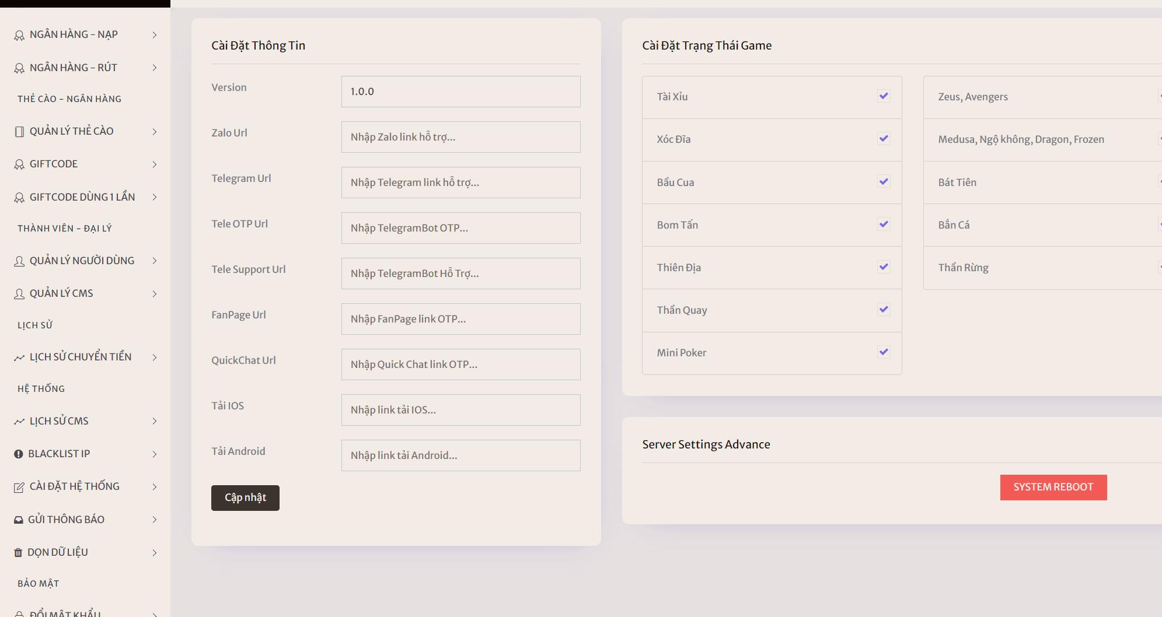Click the DỌN DỮ LIỆU trash icon
This screenshot has height=617, width=1162.
coord(18,553)
